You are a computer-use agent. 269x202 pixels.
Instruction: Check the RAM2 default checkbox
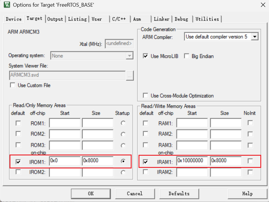[x=145, y=134]
